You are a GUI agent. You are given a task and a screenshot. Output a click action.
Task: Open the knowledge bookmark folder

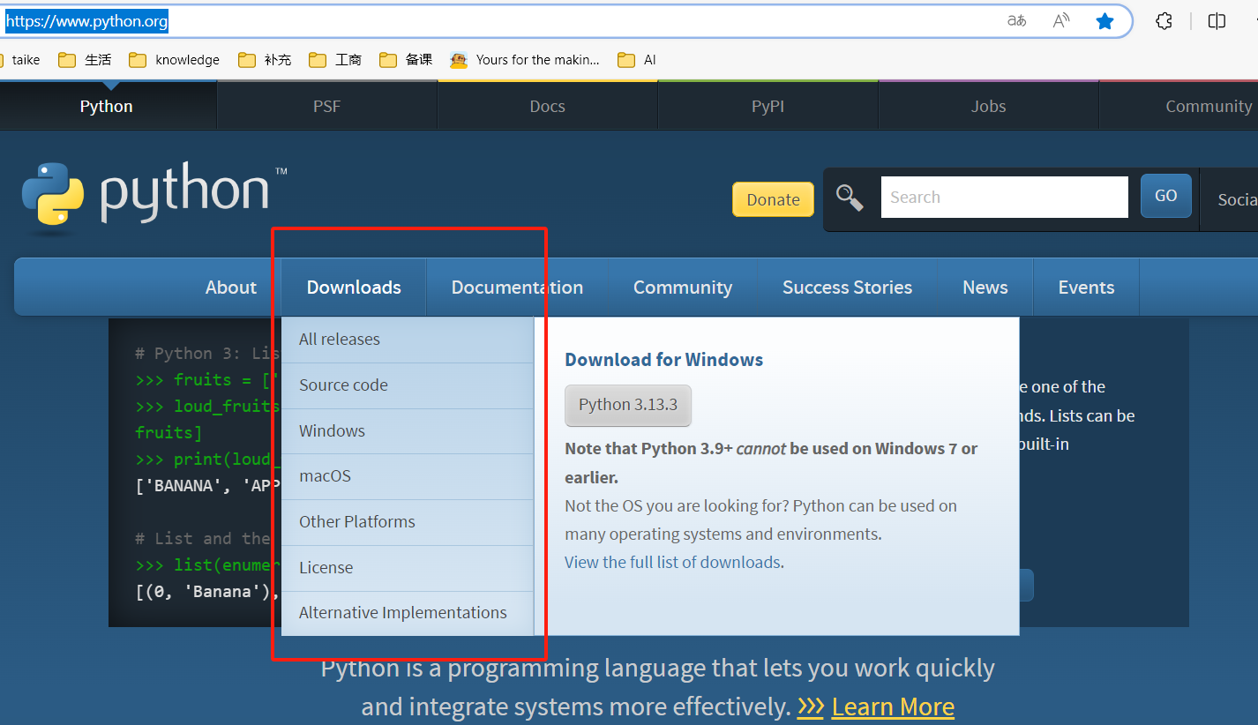point(174,60)
